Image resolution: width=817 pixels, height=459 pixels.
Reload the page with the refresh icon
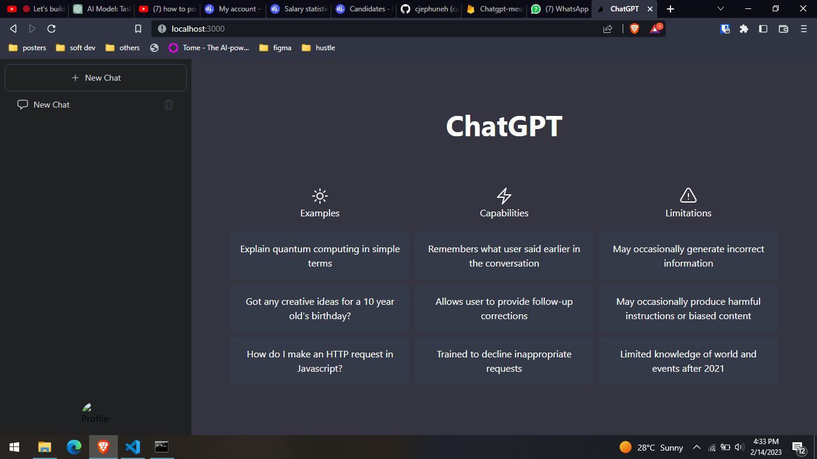(x=51, y=28)
